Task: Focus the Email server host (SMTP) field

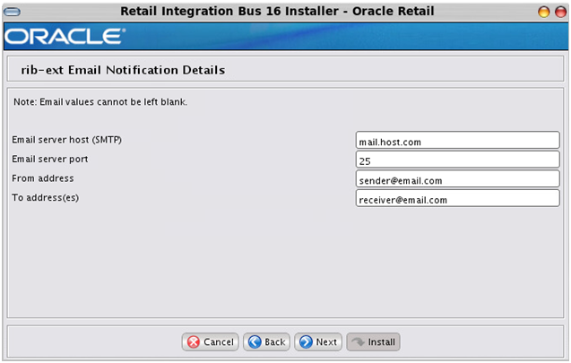Action: [x=458, y=140]
